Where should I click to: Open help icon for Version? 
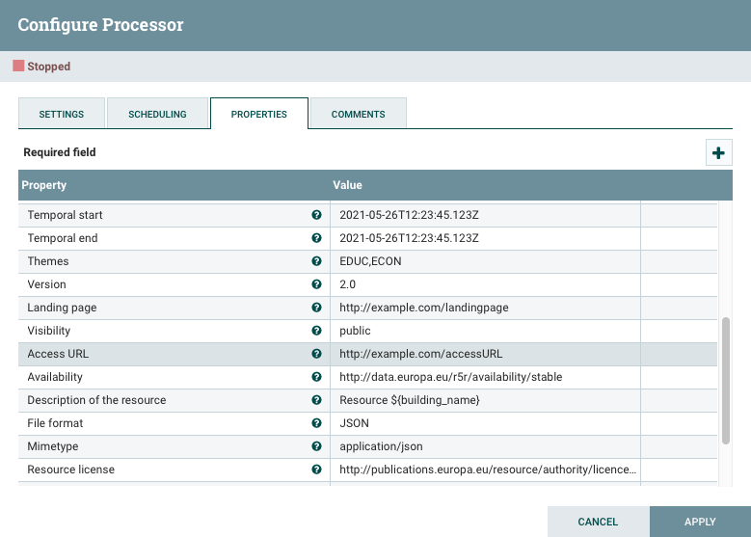coord(316,284)
